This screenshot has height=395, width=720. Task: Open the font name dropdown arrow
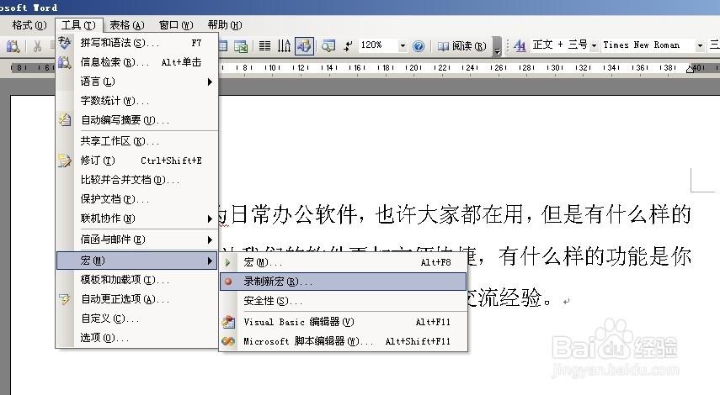700,45
